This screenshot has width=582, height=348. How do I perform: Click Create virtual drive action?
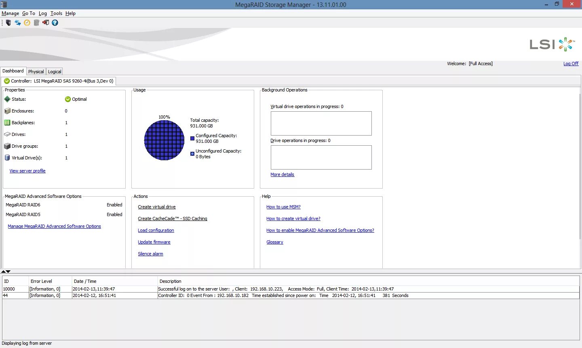point(157,207)
